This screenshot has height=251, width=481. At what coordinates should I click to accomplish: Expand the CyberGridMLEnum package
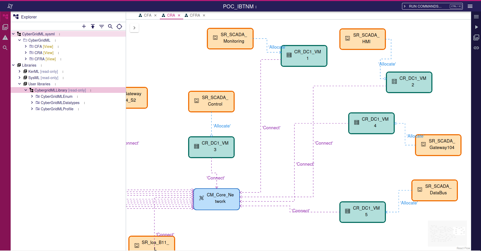[x=32, y=96]
